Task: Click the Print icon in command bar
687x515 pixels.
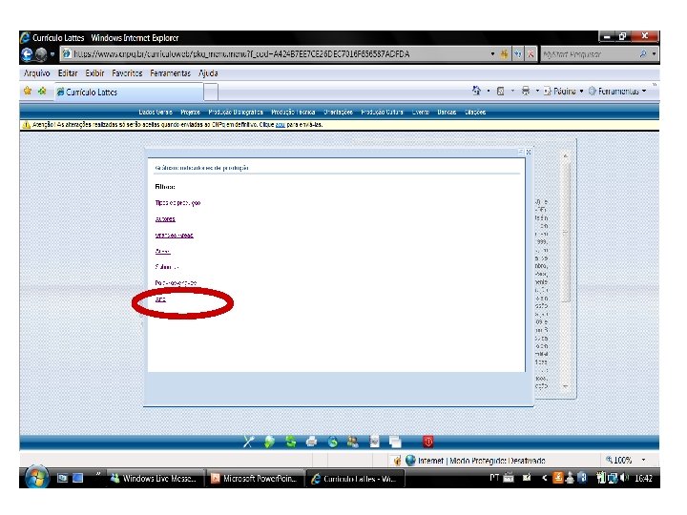Action: pos(526,92)
